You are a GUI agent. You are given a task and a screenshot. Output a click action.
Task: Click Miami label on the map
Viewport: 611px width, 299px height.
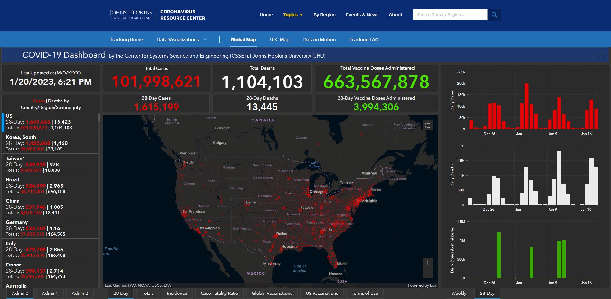(341, 264)
